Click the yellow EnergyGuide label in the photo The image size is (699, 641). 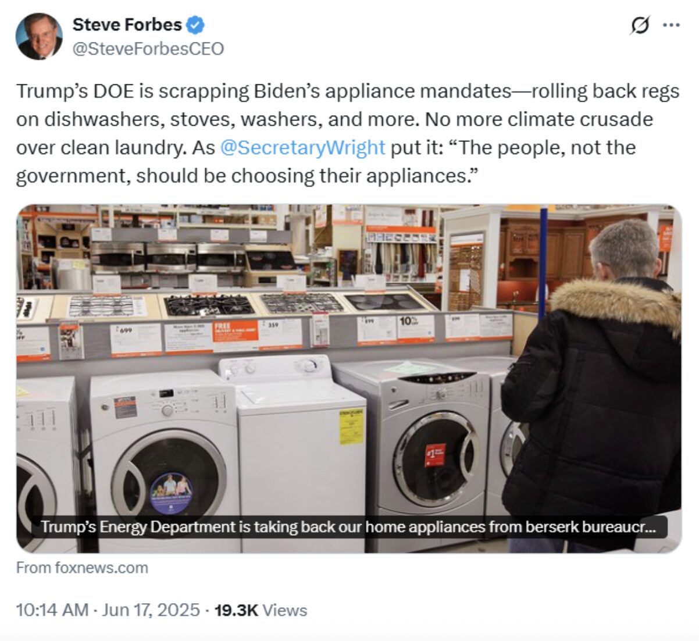click(x=351, y=426)
